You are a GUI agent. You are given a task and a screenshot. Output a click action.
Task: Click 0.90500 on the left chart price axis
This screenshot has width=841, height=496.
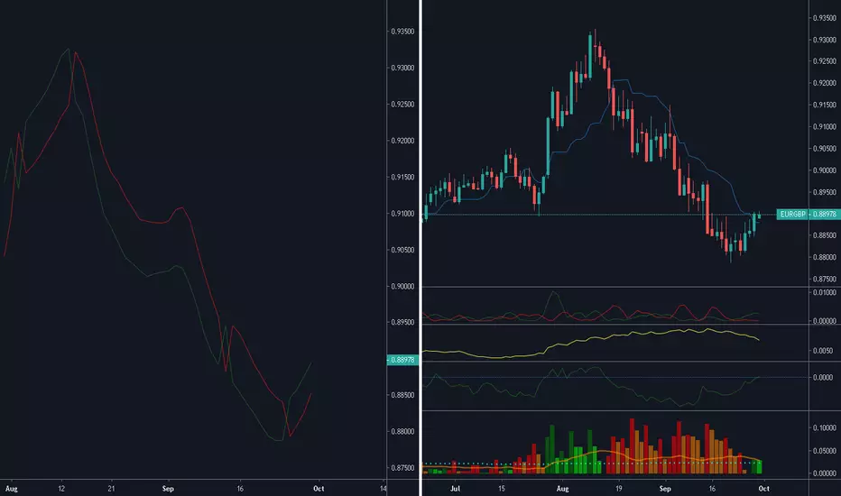(x=402, y=250)
